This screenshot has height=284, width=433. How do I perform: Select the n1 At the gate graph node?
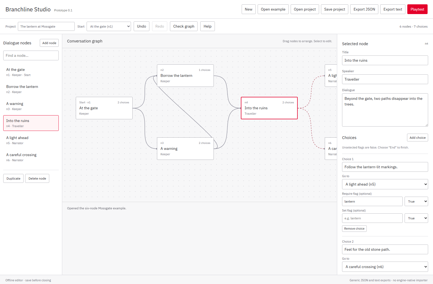pos(104,108)
